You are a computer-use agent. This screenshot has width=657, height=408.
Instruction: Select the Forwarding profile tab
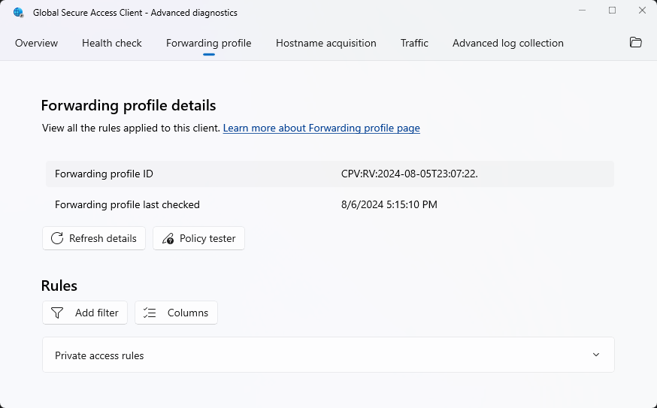[209, 43]
